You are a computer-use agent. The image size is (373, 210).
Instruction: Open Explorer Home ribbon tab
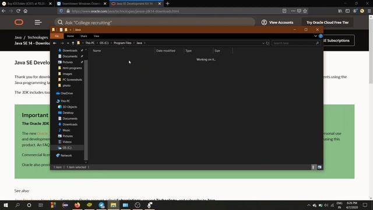tap(70, 36)
